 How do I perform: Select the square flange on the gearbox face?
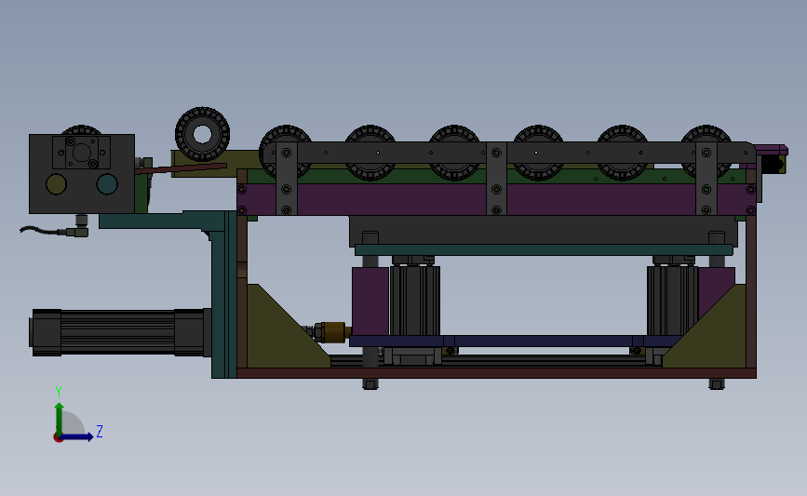pos(81,153)
